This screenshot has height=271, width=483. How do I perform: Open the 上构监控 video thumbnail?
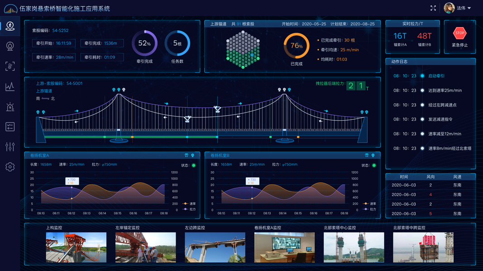[76, 248]
